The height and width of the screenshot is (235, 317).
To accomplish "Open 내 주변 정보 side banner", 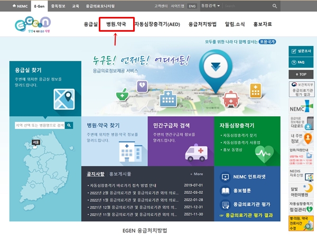I will 301,138.
